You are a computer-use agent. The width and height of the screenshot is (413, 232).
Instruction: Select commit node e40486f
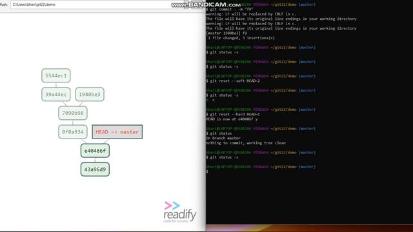point(95,151)
